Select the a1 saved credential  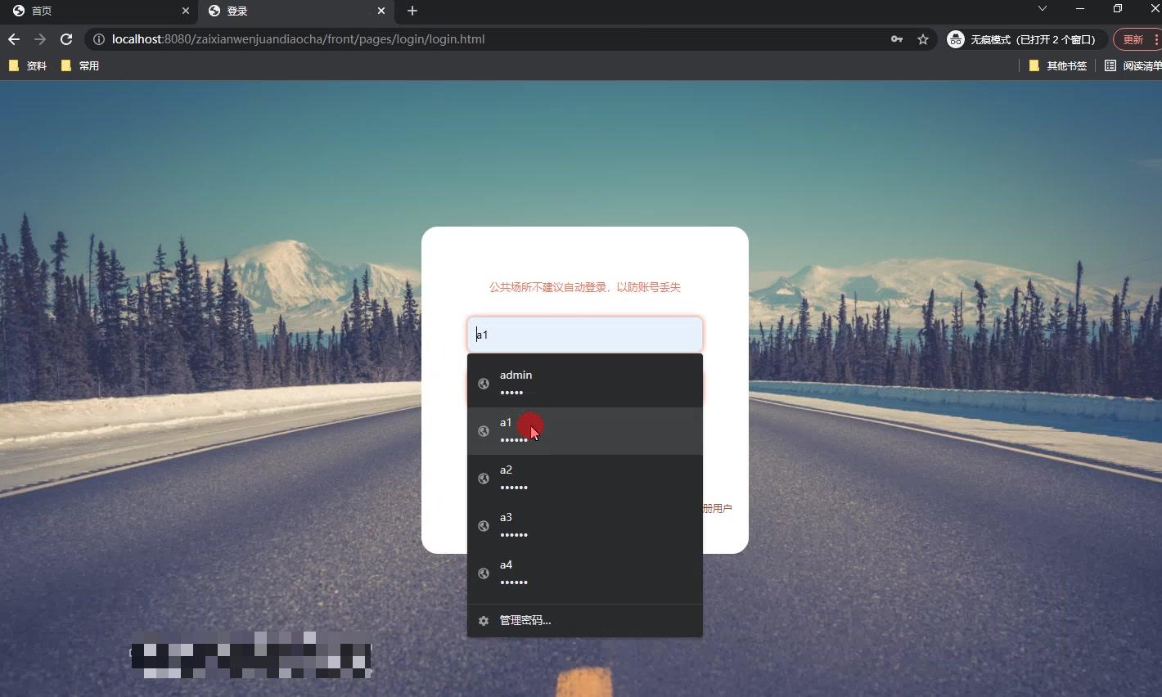[585, 431]
